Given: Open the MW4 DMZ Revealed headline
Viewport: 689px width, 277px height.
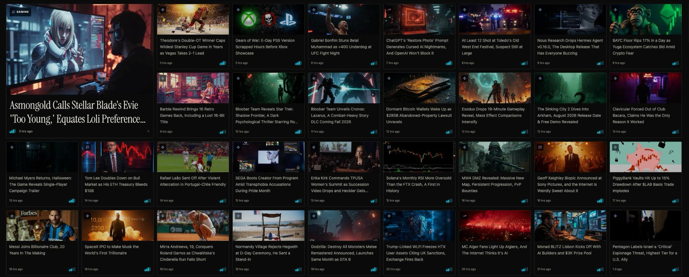Looking at the screenshot, I should [x=493, y=184].
